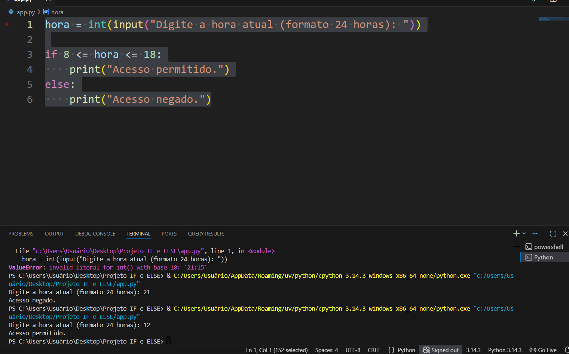Open terminal panel more actions ellipsis
The width and height of the screenshot is (569, 354).
pyautogui.click(x=535, y=234)
